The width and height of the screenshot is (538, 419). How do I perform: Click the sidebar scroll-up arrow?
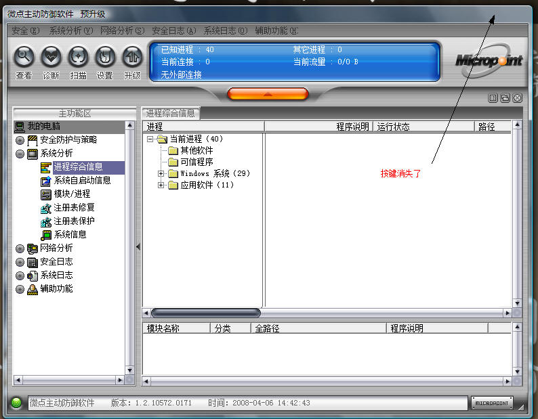129,125
